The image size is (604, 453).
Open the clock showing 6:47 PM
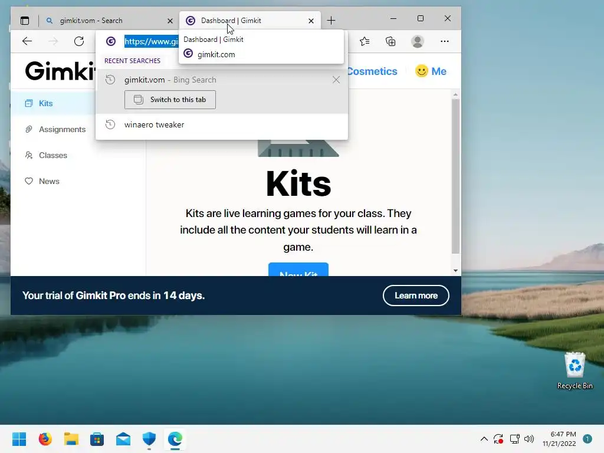click(559, 439)
